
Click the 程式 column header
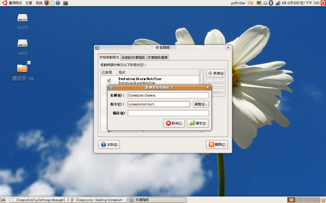(x=158, y=73)
